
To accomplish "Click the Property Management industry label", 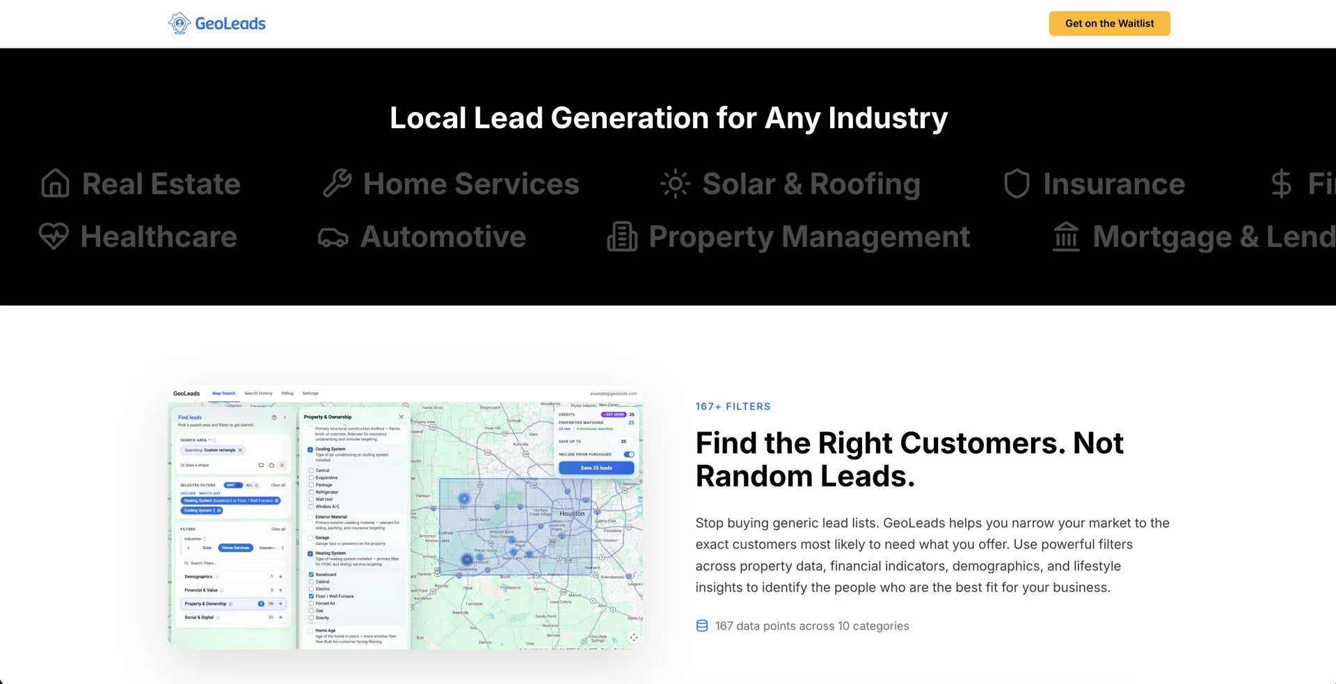I will pos(809,237).
